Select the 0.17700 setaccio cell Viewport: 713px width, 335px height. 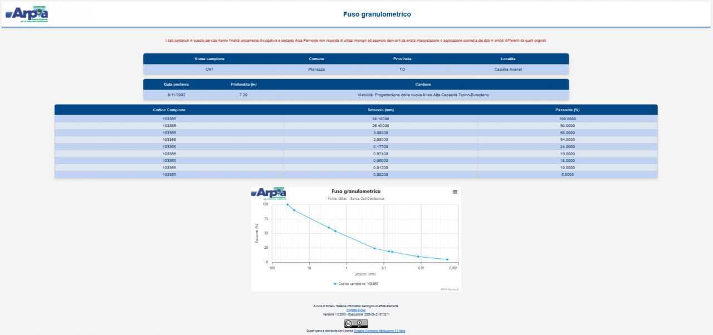[x=380, y=146]
